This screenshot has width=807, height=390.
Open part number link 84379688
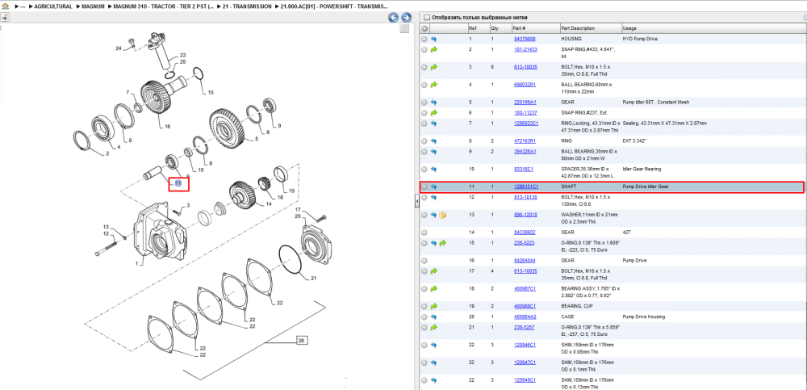525,39
